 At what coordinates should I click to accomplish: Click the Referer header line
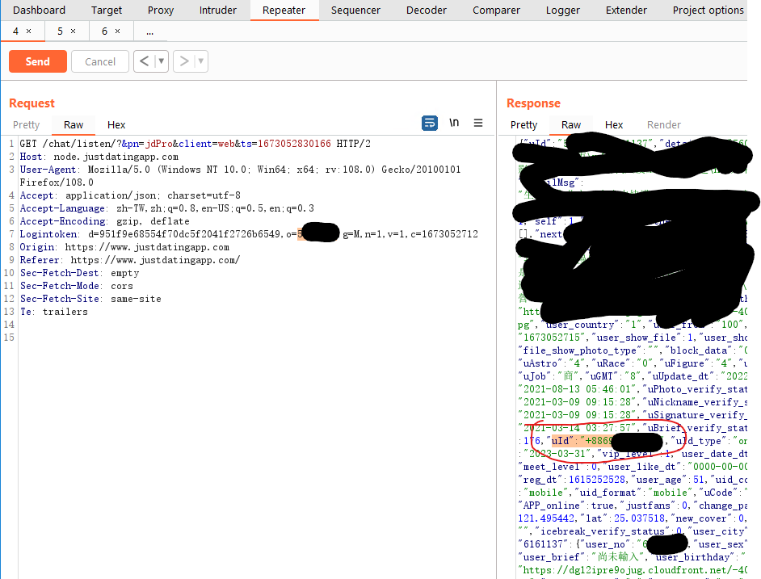[130, 260]
